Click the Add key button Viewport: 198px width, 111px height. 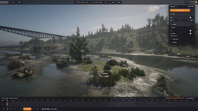click(x=27, y=109)
